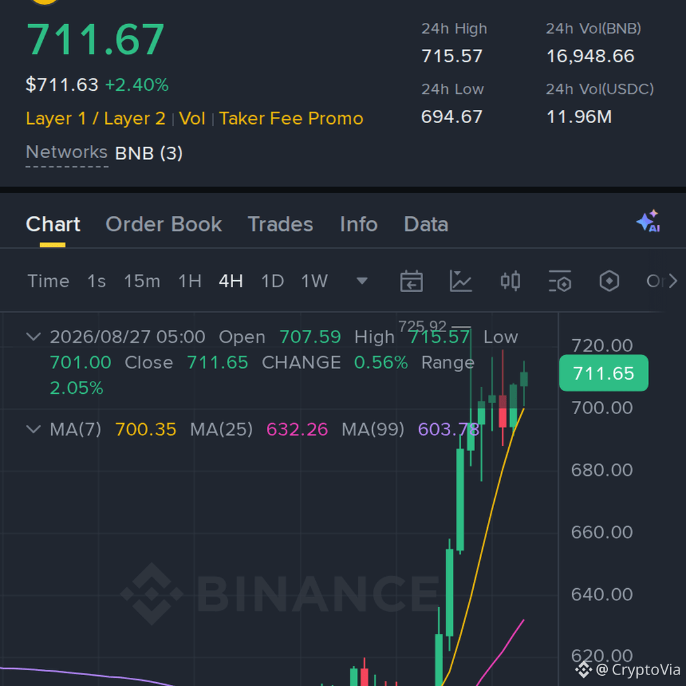686x686 pixels.
Task: Click the +2.40% change value
Action: [137, 84]
